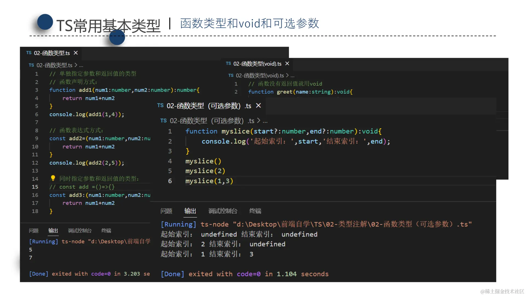Click the 02-函数类型.ts breadcrumb file name
The height and width of the screenshot is (296, 526).
tap(54, 65)
